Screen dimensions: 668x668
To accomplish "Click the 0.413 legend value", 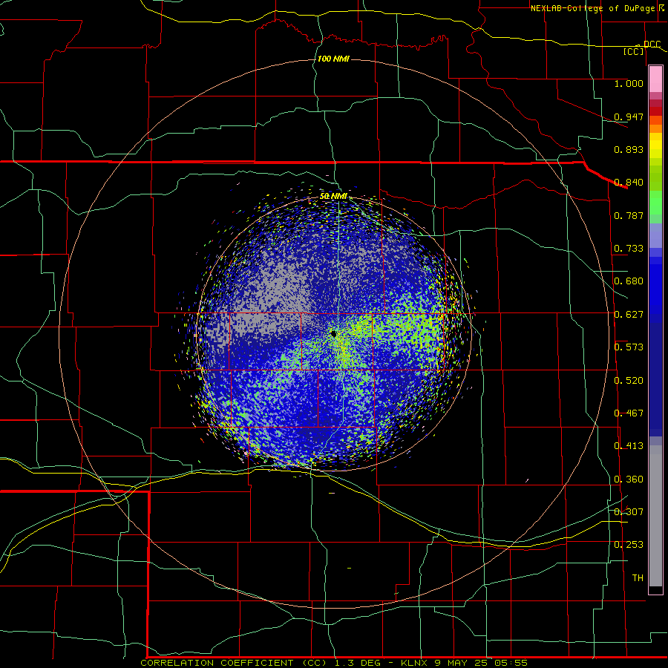I will [629, 446].
